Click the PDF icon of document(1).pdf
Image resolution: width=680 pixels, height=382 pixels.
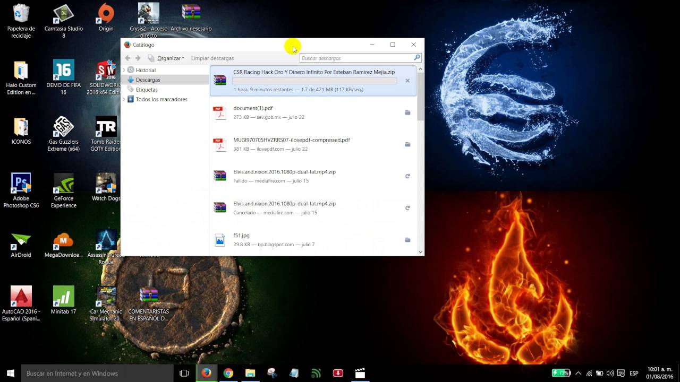tap(219, 112)
